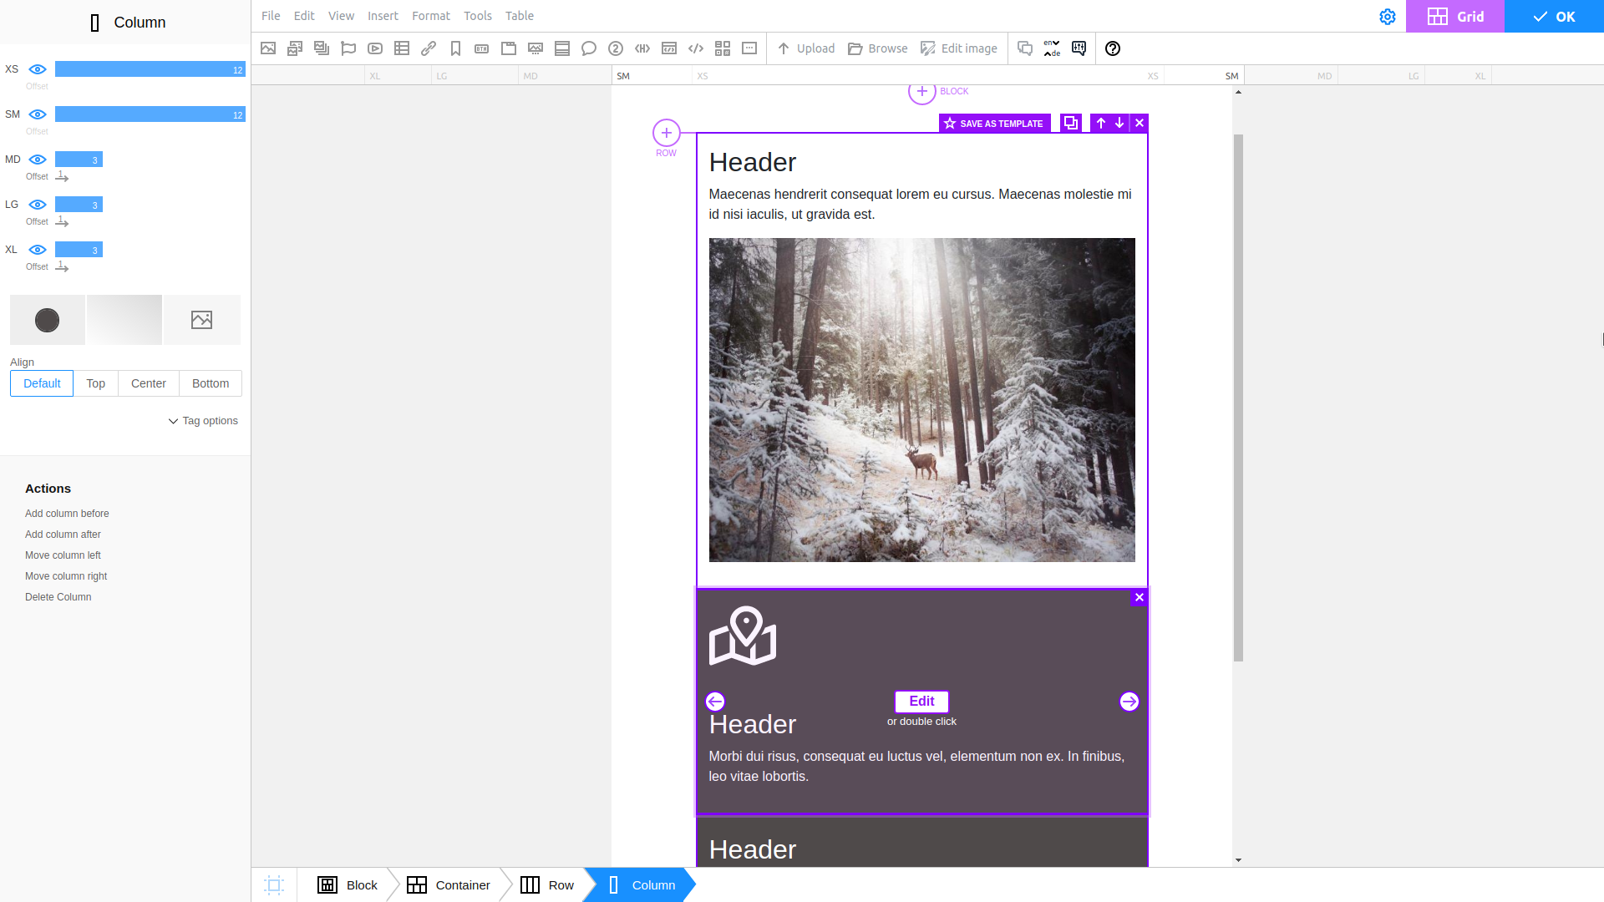Click the HTML/Code view icon
1604x902 pixels.
(x=696, y=48)
